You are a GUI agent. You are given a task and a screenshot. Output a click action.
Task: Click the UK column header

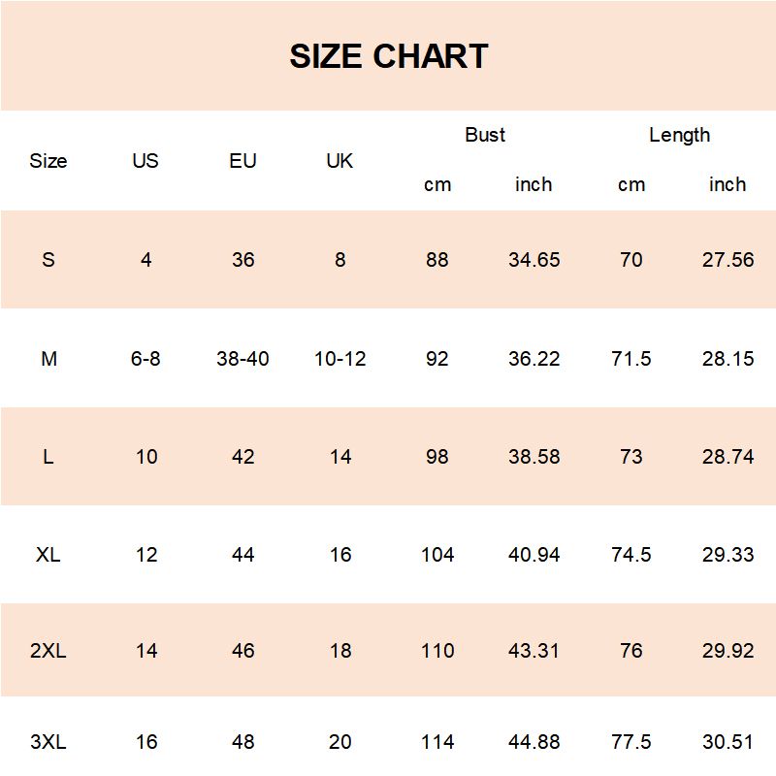coord(339,161)
